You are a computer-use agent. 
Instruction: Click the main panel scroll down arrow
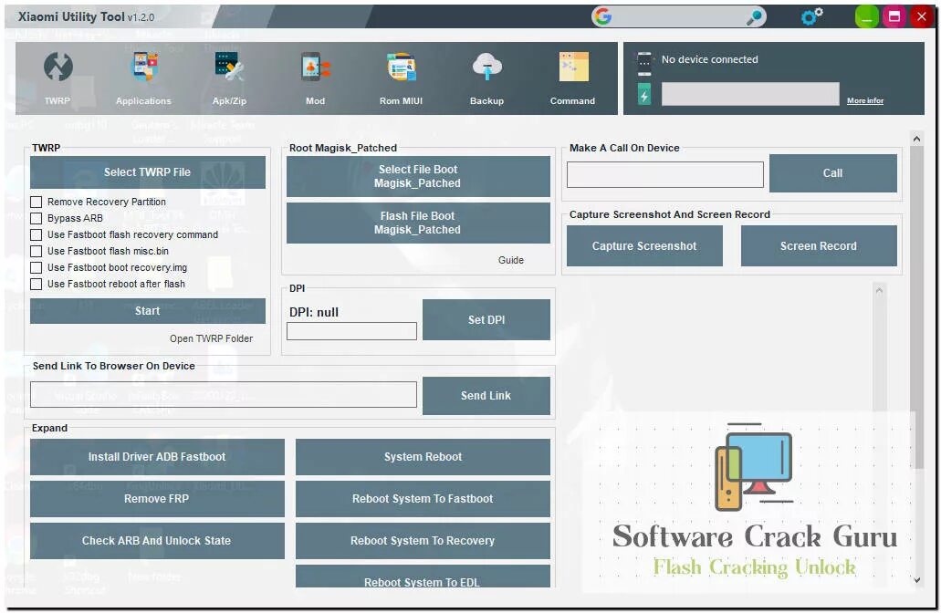pos(916,580)
